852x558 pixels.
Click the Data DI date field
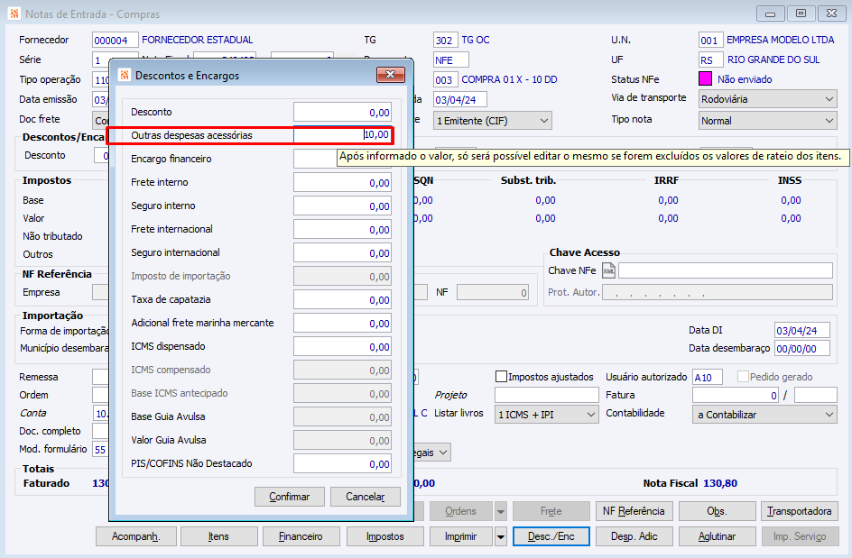(802, 330)
